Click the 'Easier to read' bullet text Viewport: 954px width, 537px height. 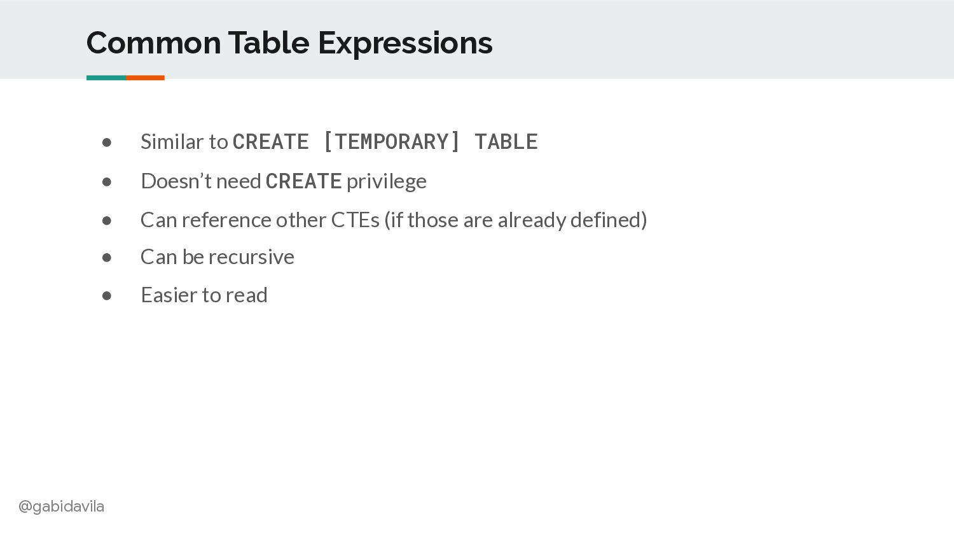(204, 295)
